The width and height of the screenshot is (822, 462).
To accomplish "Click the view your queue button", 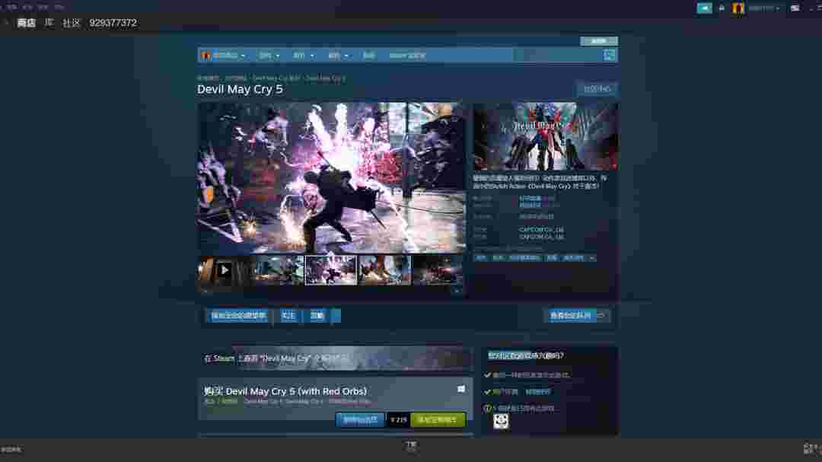I will pos(578,316).
